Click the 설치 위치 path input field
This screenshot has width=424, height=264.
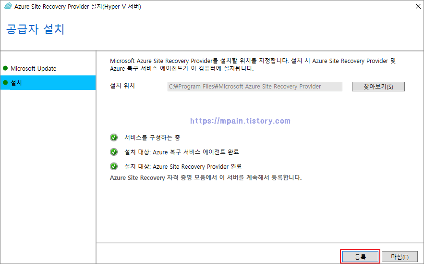click(254, 87)
